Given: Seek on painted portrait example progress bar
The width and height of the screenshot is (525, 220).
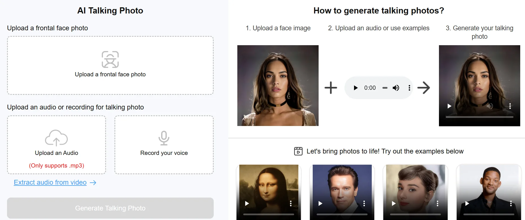Looking at the screenshot, I should point(269,214).
